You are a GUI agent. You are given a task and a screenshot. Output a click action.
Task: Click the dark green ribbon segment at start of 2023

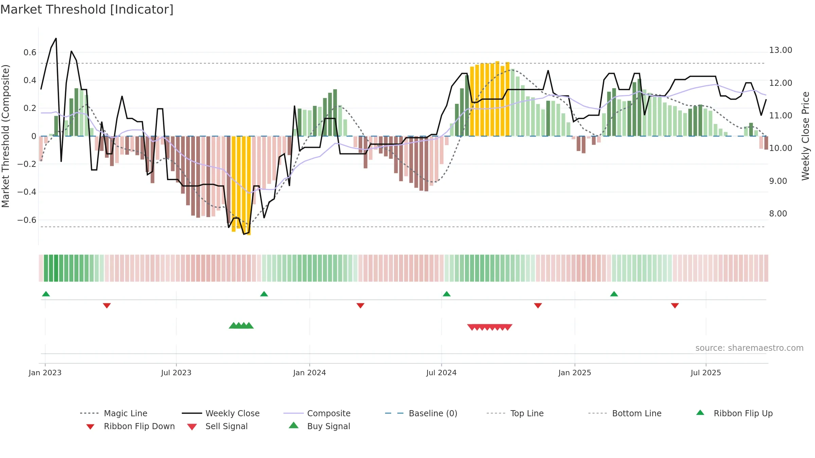coord(56,268)
